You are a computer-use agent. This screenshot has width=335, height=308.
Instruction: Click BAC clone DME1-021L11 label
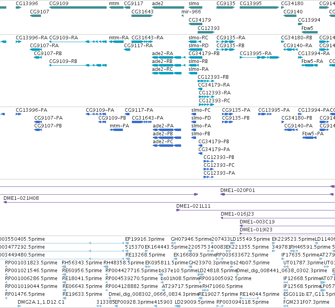click(193, 206)
